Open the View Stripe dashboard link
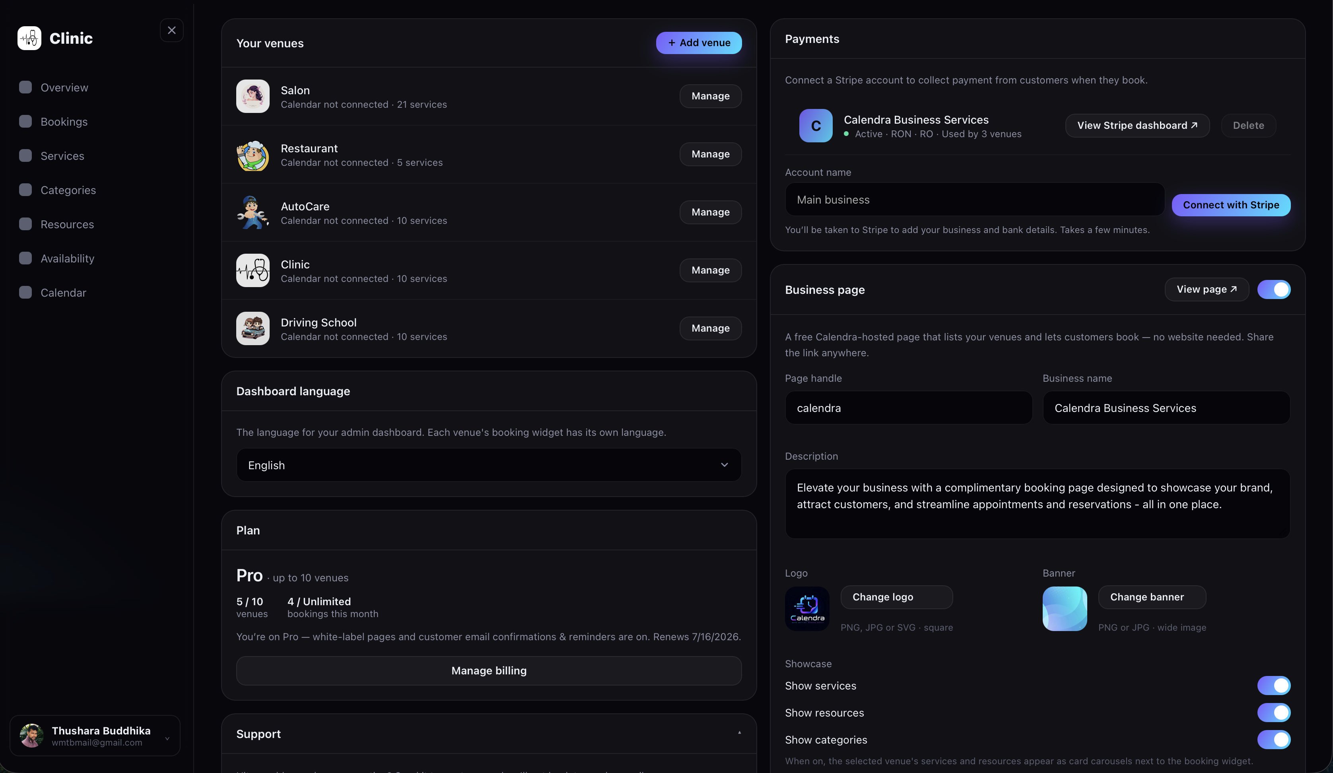This screenshot has height=773, width=1333. click(1137, 126)
